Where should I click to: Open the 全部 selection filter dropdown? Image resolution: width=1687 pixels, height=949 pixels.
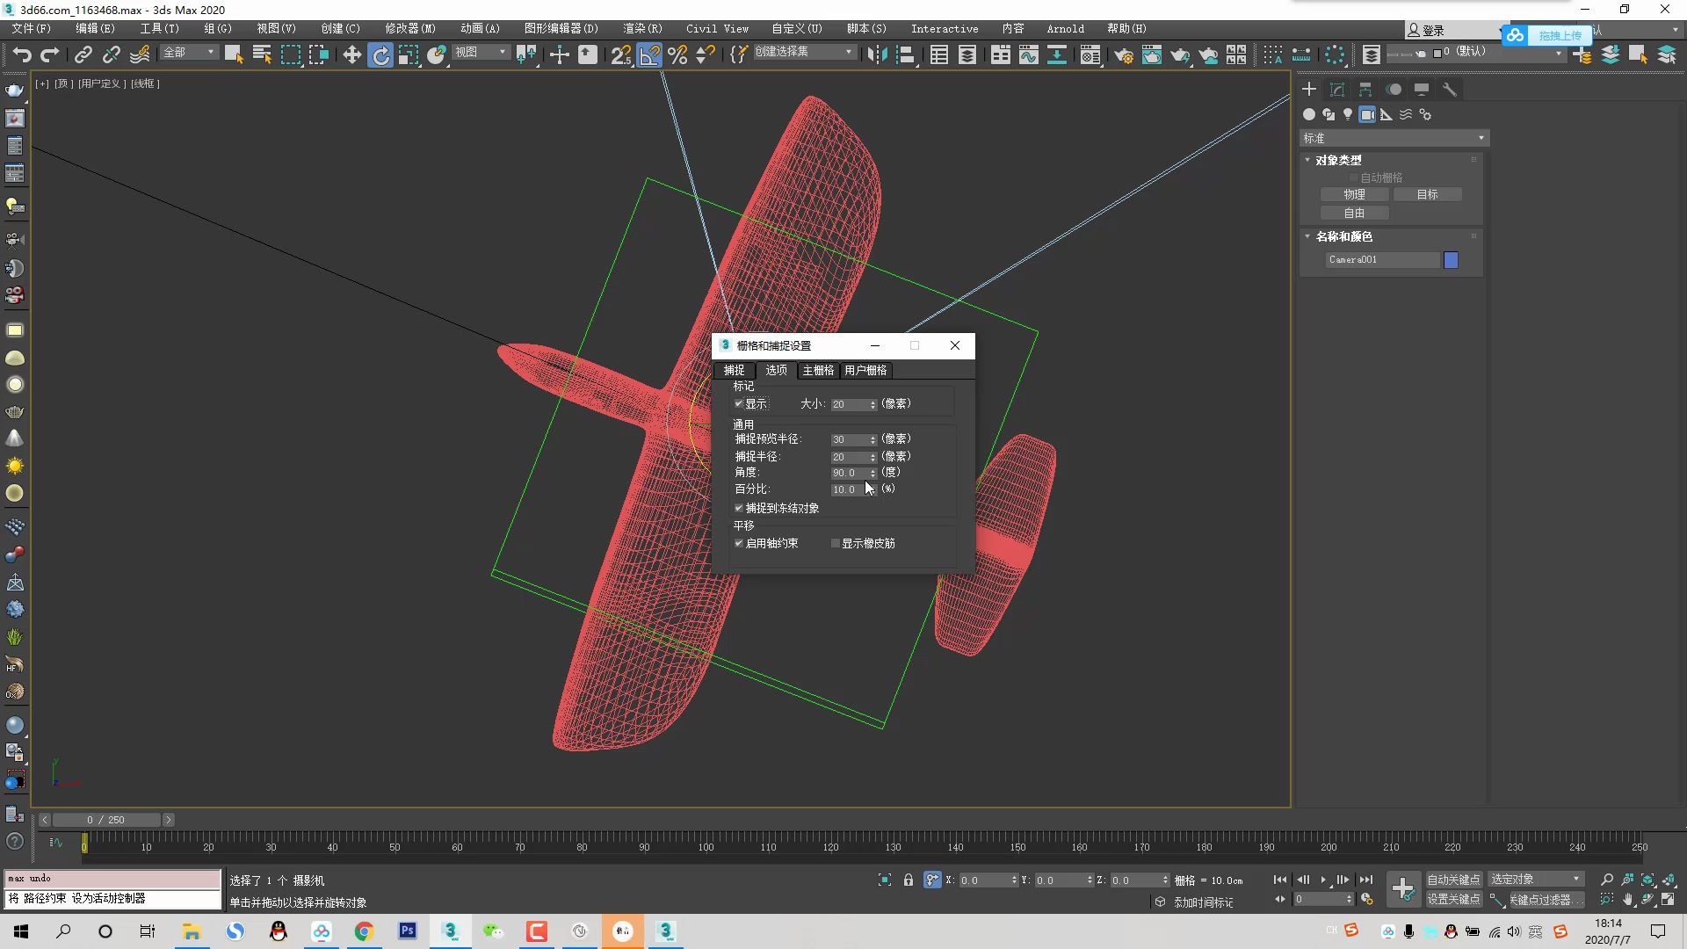pyautogui.click(x=189, y=53)
